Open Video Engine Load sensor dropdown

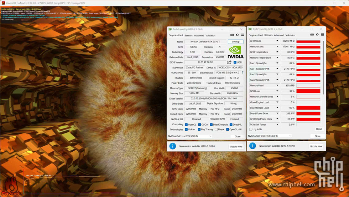pyautogui.click(x=277, y=102)
